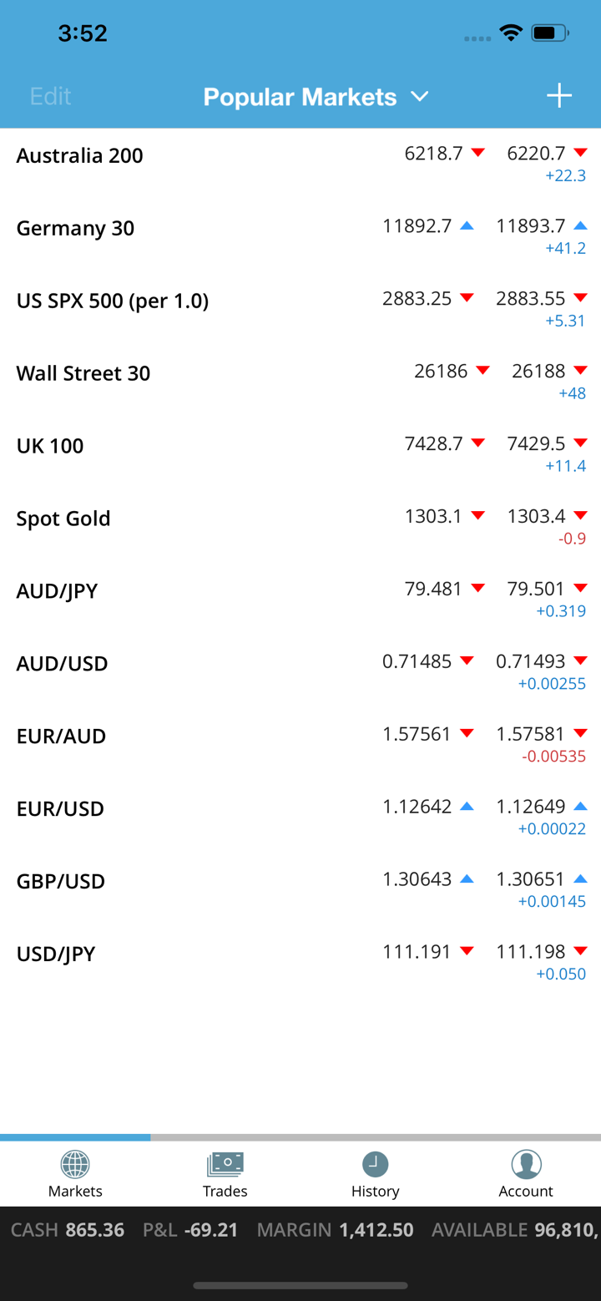601x1301 pixels.
Task: Open the AUD/JPY market row
Action: coord(57,591)
